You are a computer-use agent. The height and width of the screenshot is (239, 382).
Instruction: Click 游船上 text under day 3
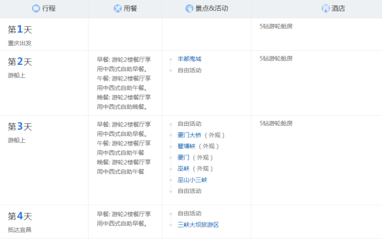pyautogui.click(x=17, y=140)
